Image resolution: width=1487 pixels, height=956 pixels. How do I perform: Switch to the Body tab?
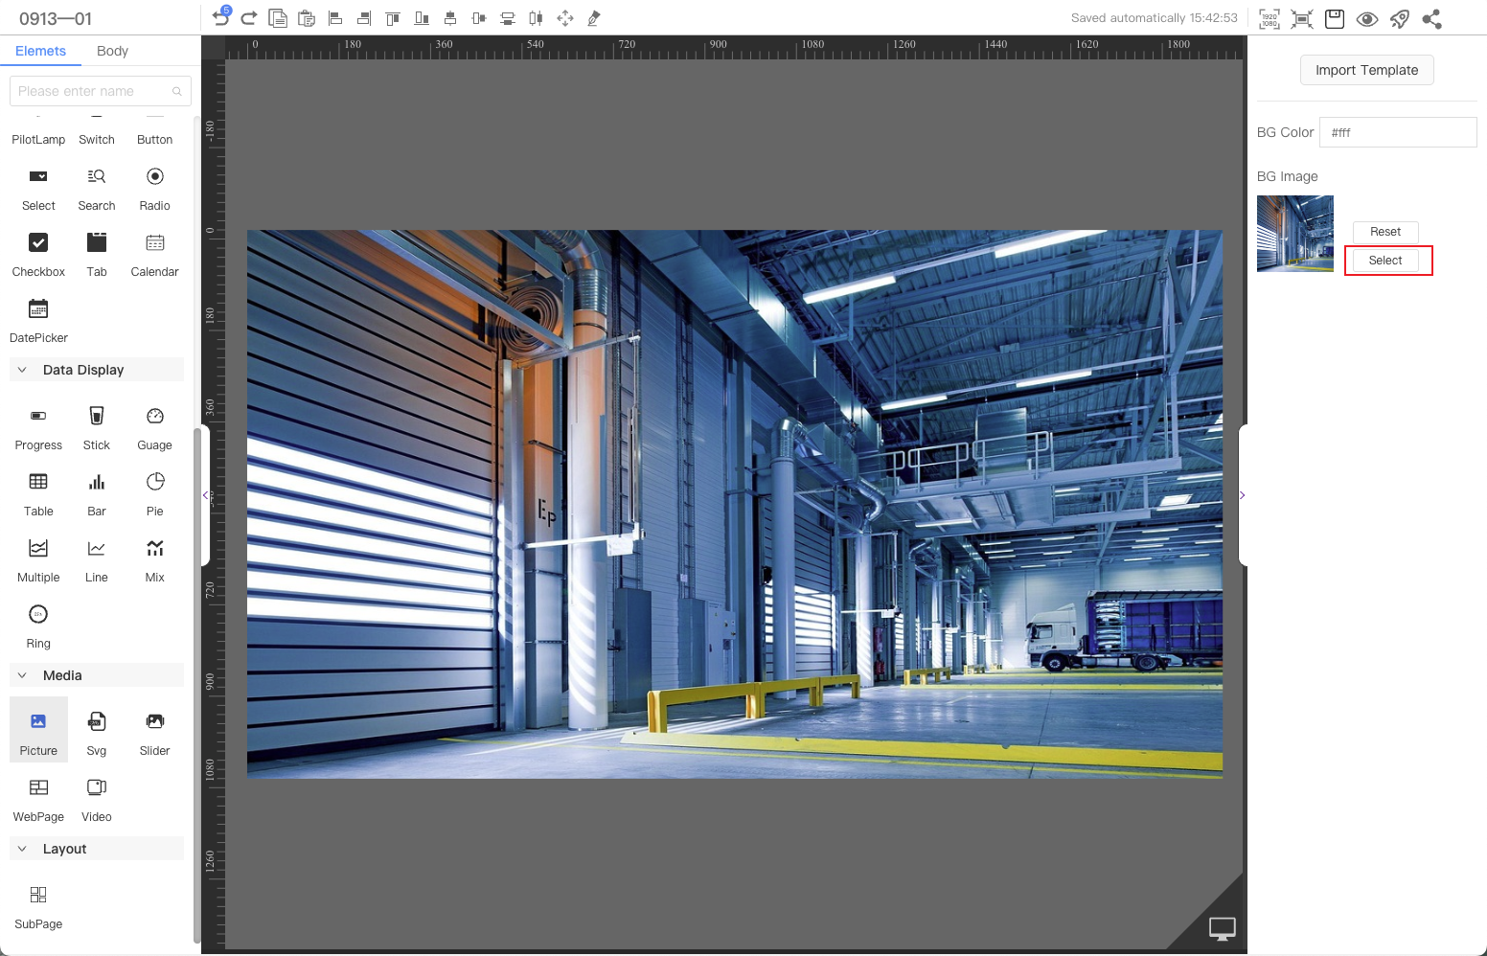(112, 51)
